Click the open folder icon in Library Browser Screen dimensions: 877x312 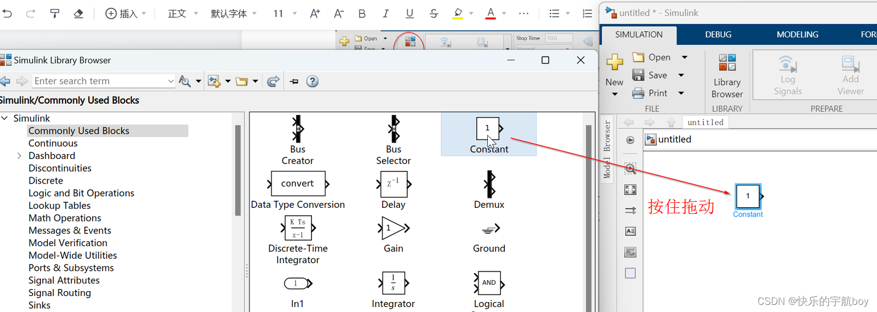tap(242, 81)
